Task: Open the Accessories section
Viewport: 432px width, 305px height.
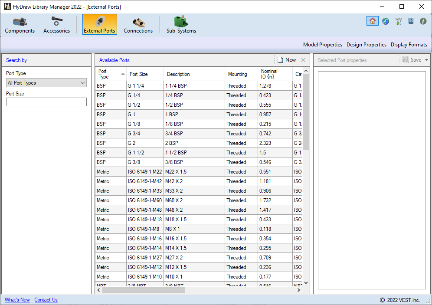Action: click(x=56, y=25)
